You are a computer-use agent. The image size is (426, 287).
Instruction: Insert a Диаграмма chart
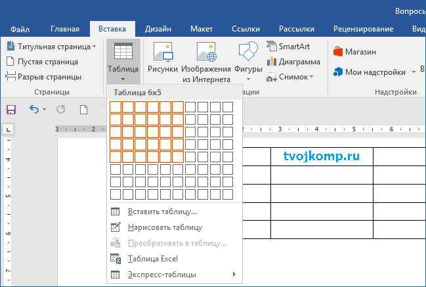click(293, 62)
